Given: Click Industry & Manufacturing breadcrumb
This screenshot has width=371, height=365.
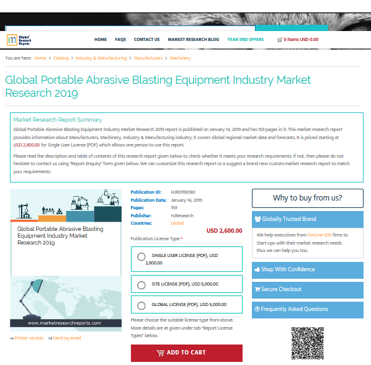Looking at the screenshot, I should pyautogui.click(x=101, y=58).
